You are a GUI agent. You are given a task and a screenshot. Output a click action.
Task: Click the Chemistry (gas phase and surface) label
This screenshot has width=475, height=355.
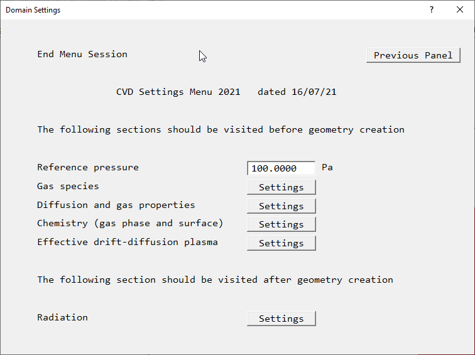[x=130, y=223]
